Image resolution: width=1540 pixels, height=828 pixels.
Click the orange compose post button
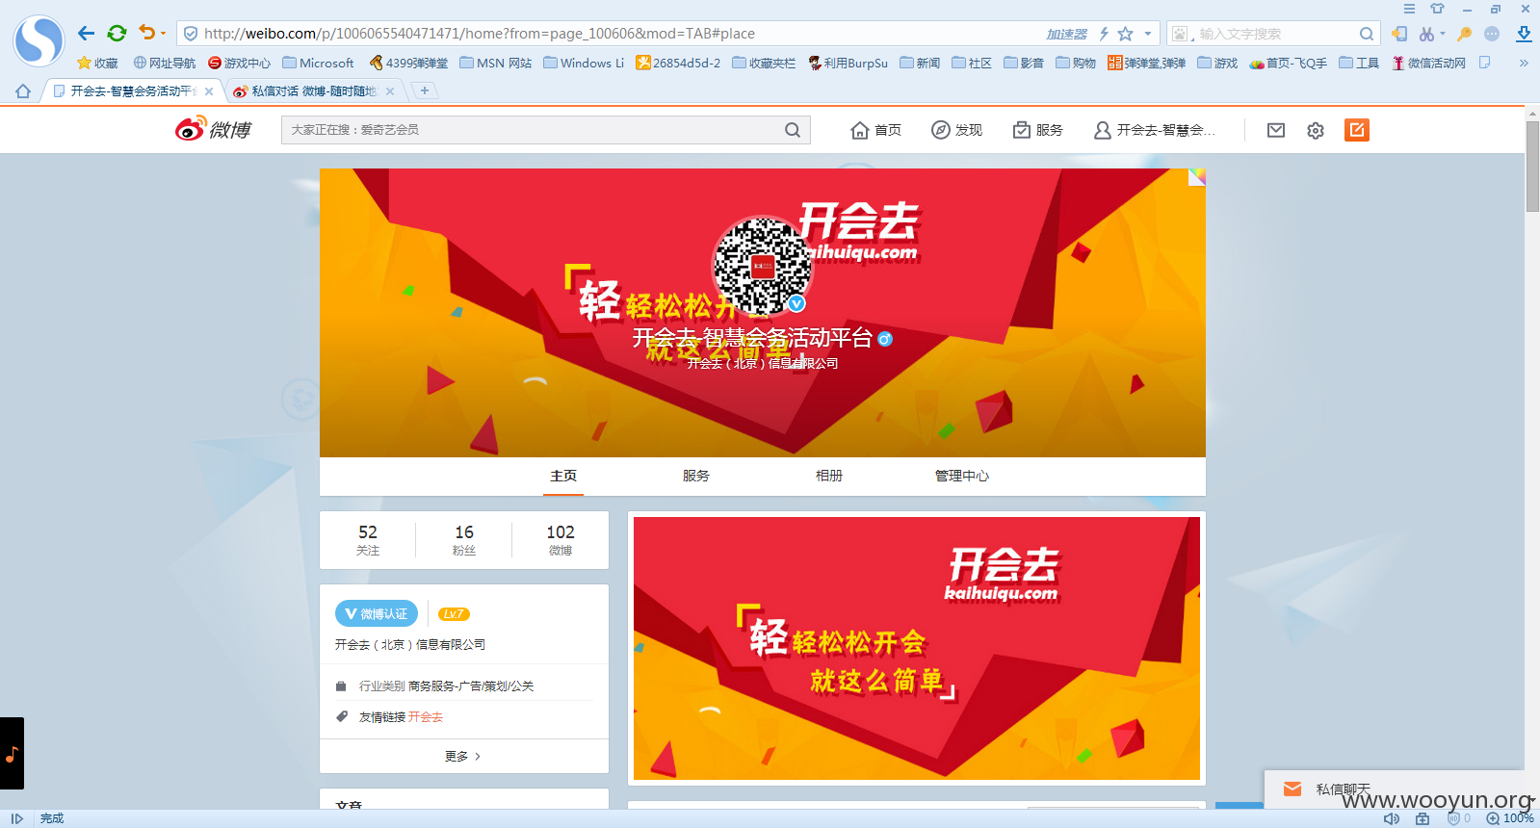pyautogui.click(x=1357, y=130)
